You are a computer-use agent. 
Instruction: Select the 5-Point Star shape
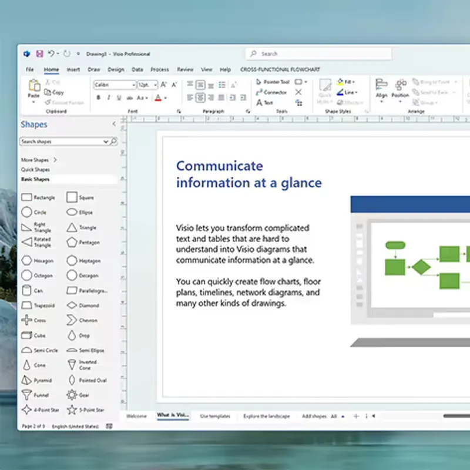point(85,409)
